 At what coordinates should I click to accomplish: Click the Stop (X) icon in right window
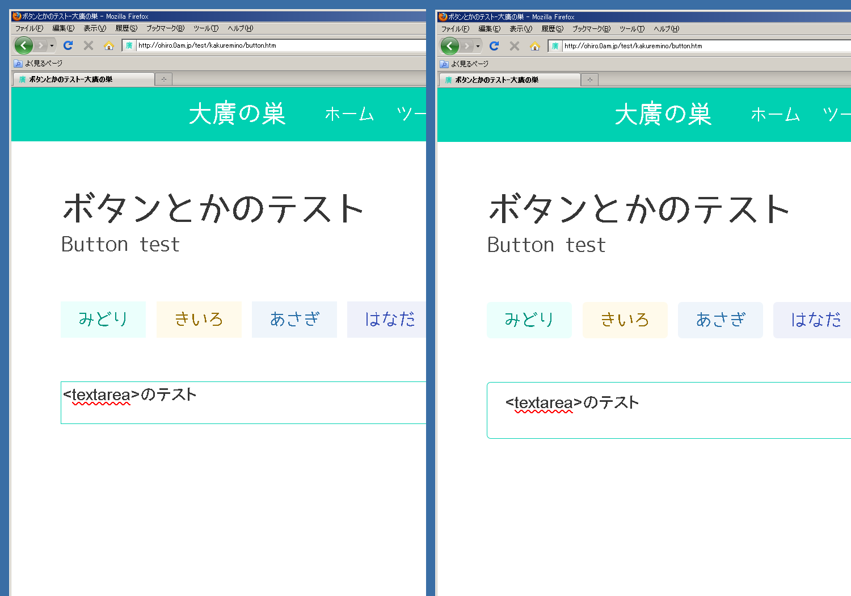515,46
